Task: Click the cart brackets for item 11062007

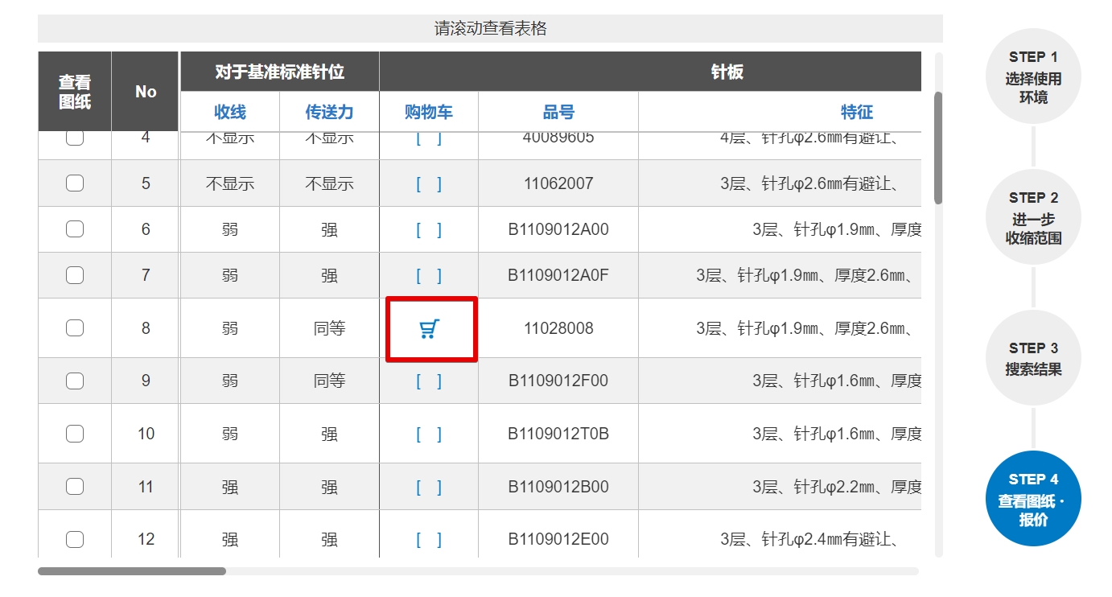Action: [429, 184]
